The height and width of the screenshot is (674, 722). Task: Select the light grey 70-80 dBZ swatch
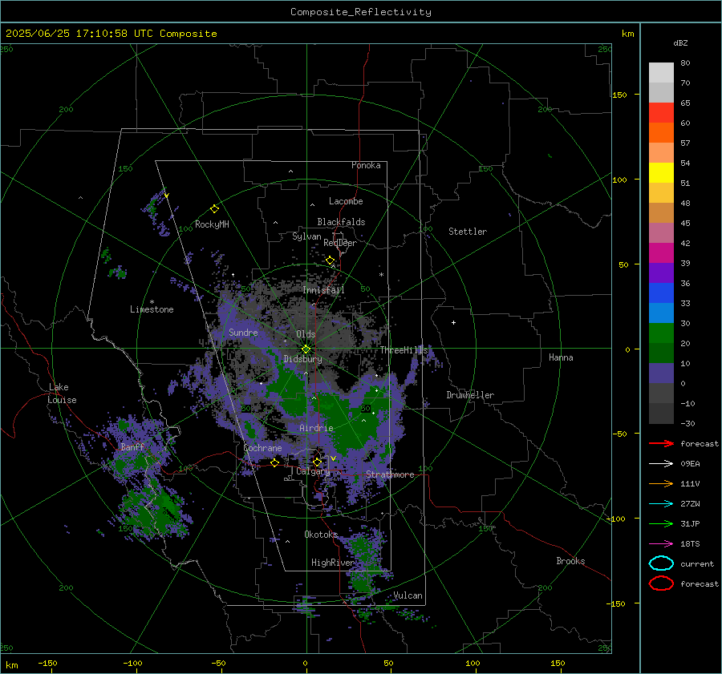pos(661,73)
